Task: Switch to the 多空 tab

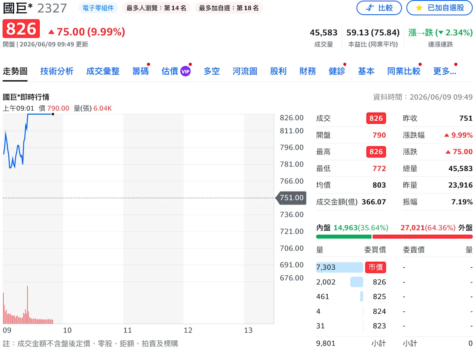Action: [211, 71]
